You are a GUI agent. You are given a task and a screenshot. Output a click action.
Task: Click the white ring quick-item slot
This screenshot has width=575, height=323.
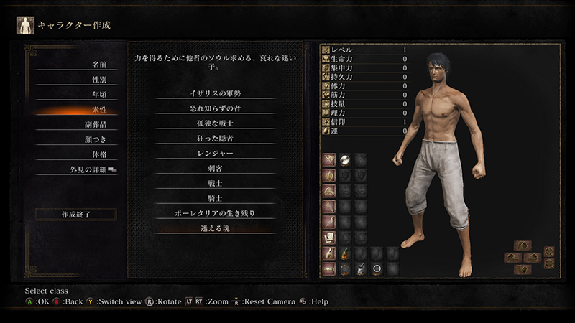377,269
